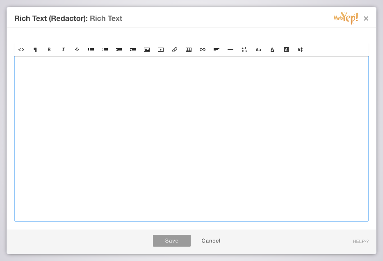Image resolution: width=383 pixels, height=261 pixels.
Task: Insert an image into the editor
Action: tap(146, 50)
